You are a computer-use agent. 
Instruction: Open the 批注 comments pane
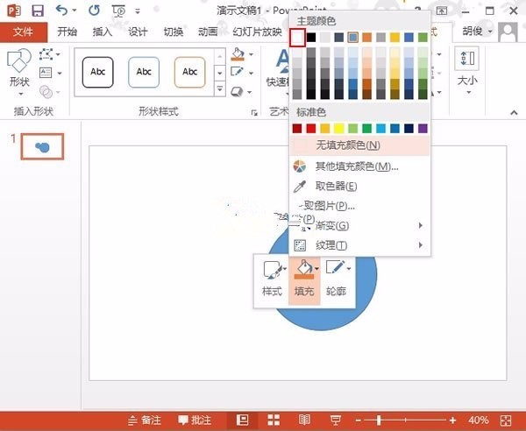pos(195,420)
